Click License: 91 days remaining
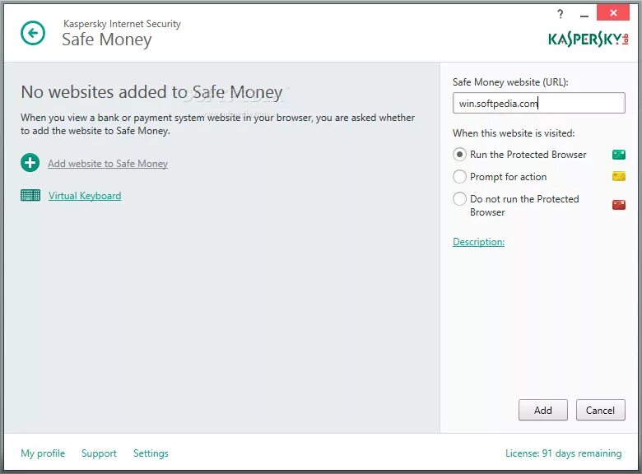The image size is (642, 474). (563, 453)
